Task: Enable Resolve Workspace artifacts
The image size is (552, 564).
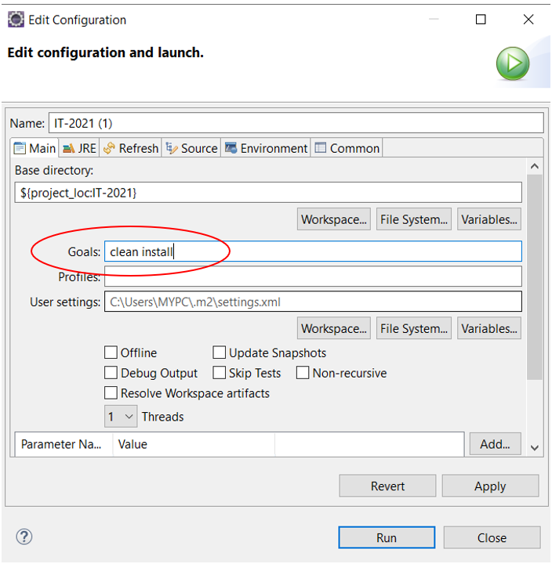Action: [111, 392]
